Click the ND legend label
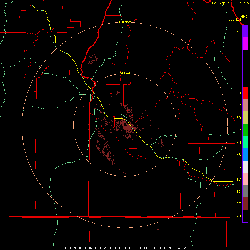 (x=238, y=216)
